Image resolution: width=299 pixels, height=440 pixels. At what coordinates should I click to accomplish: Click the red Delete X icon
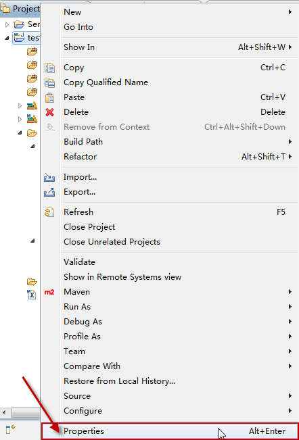tap(49, 112)
